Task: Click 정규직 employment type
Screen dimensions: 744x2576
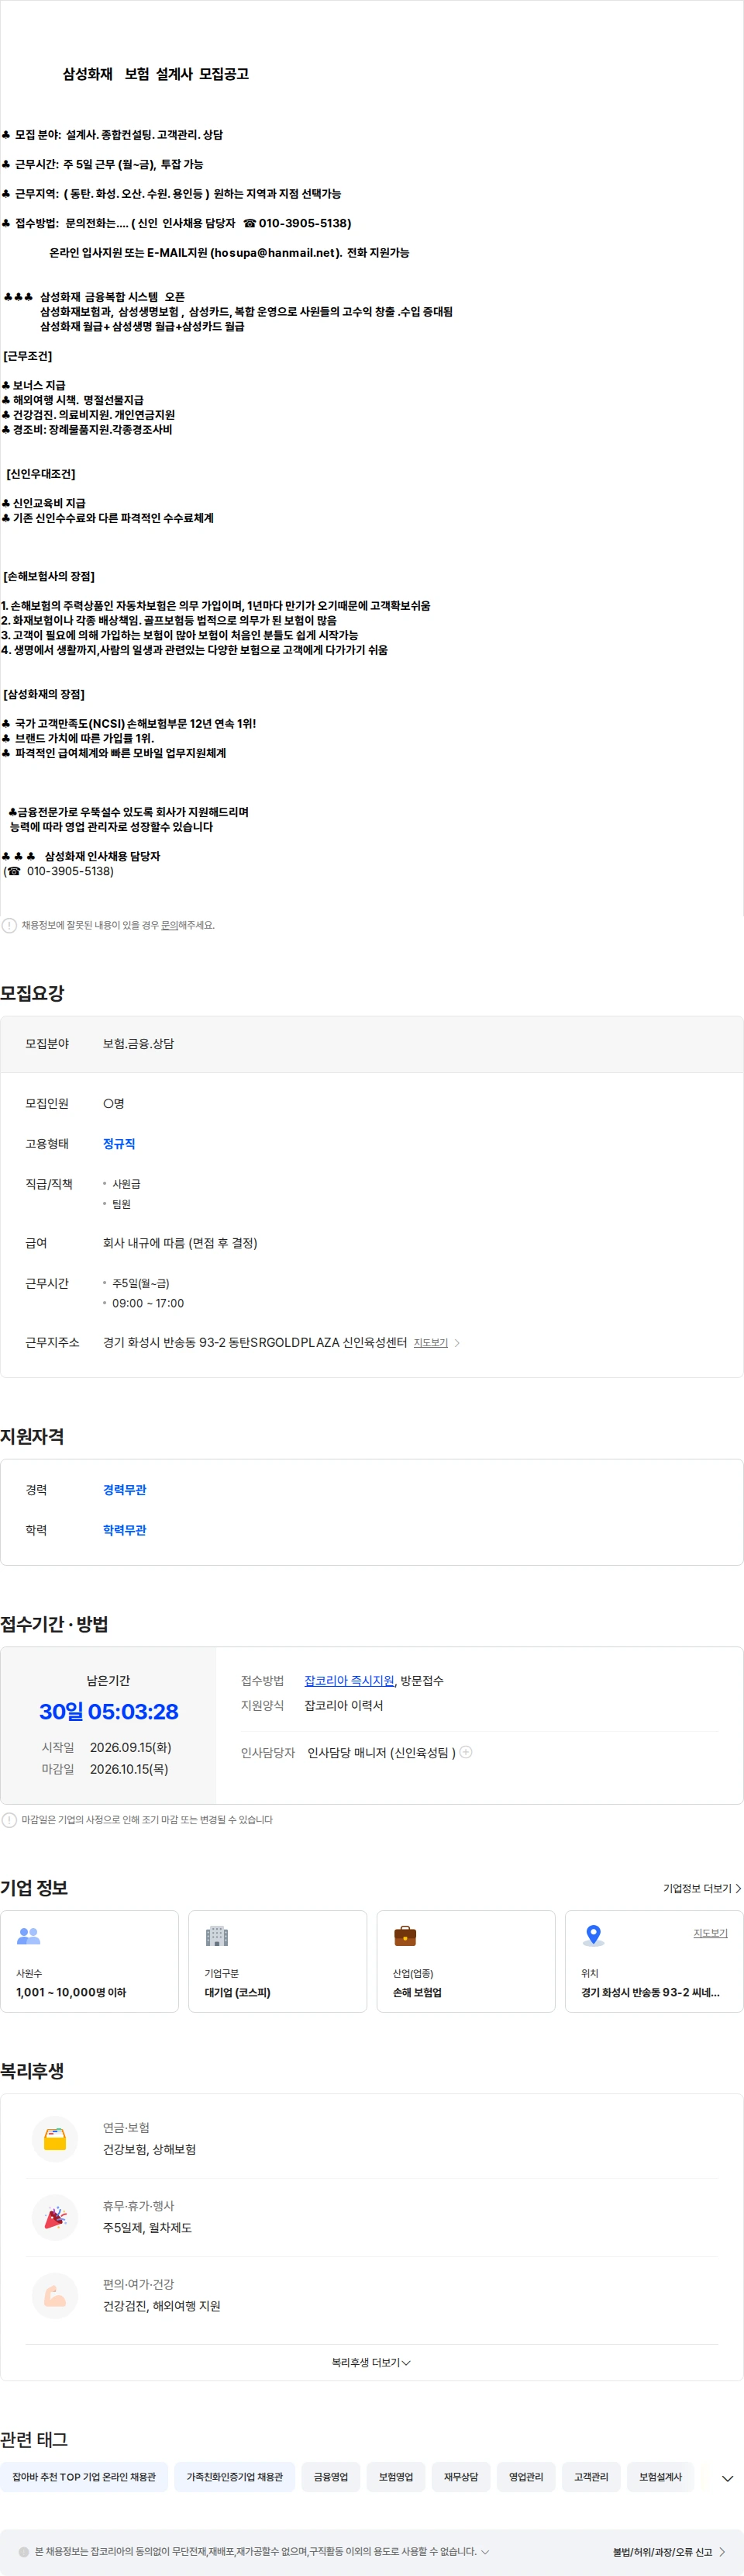Action: click(x=119, y=1144)
